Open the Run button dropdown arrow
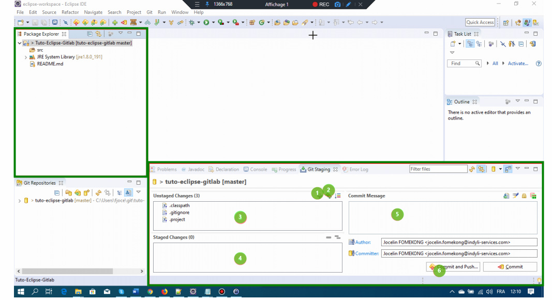Screen dimensions: 552x300 (213, 23)
